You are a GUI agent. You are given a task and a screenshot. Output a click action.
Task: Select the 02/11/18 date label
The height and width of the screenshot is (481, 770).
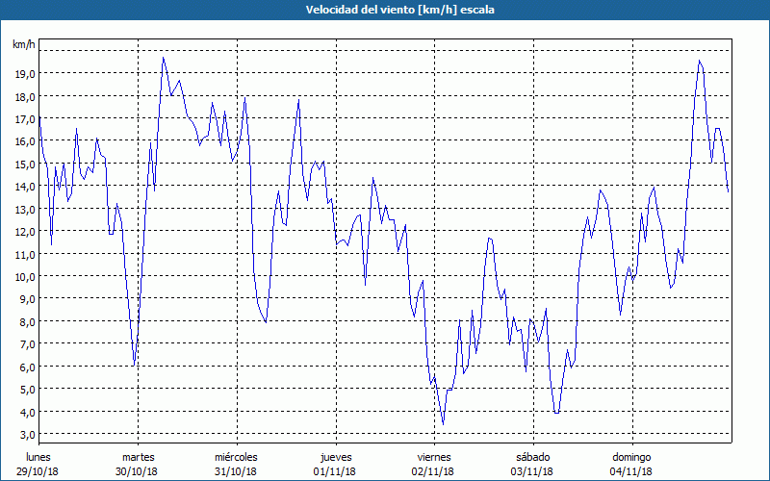[x=434, y=471]
